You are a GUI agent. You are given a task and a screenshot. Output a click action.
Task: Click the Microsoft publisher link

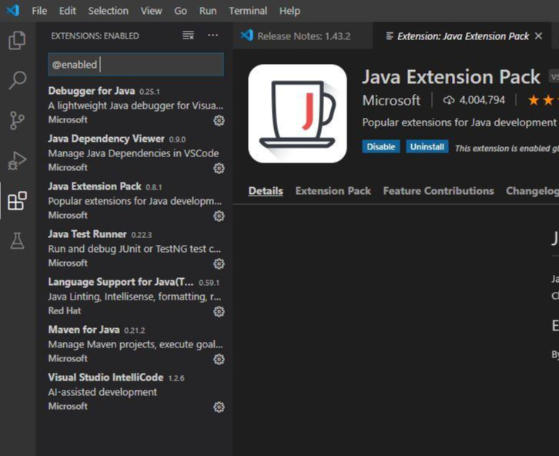coord(391,101)
